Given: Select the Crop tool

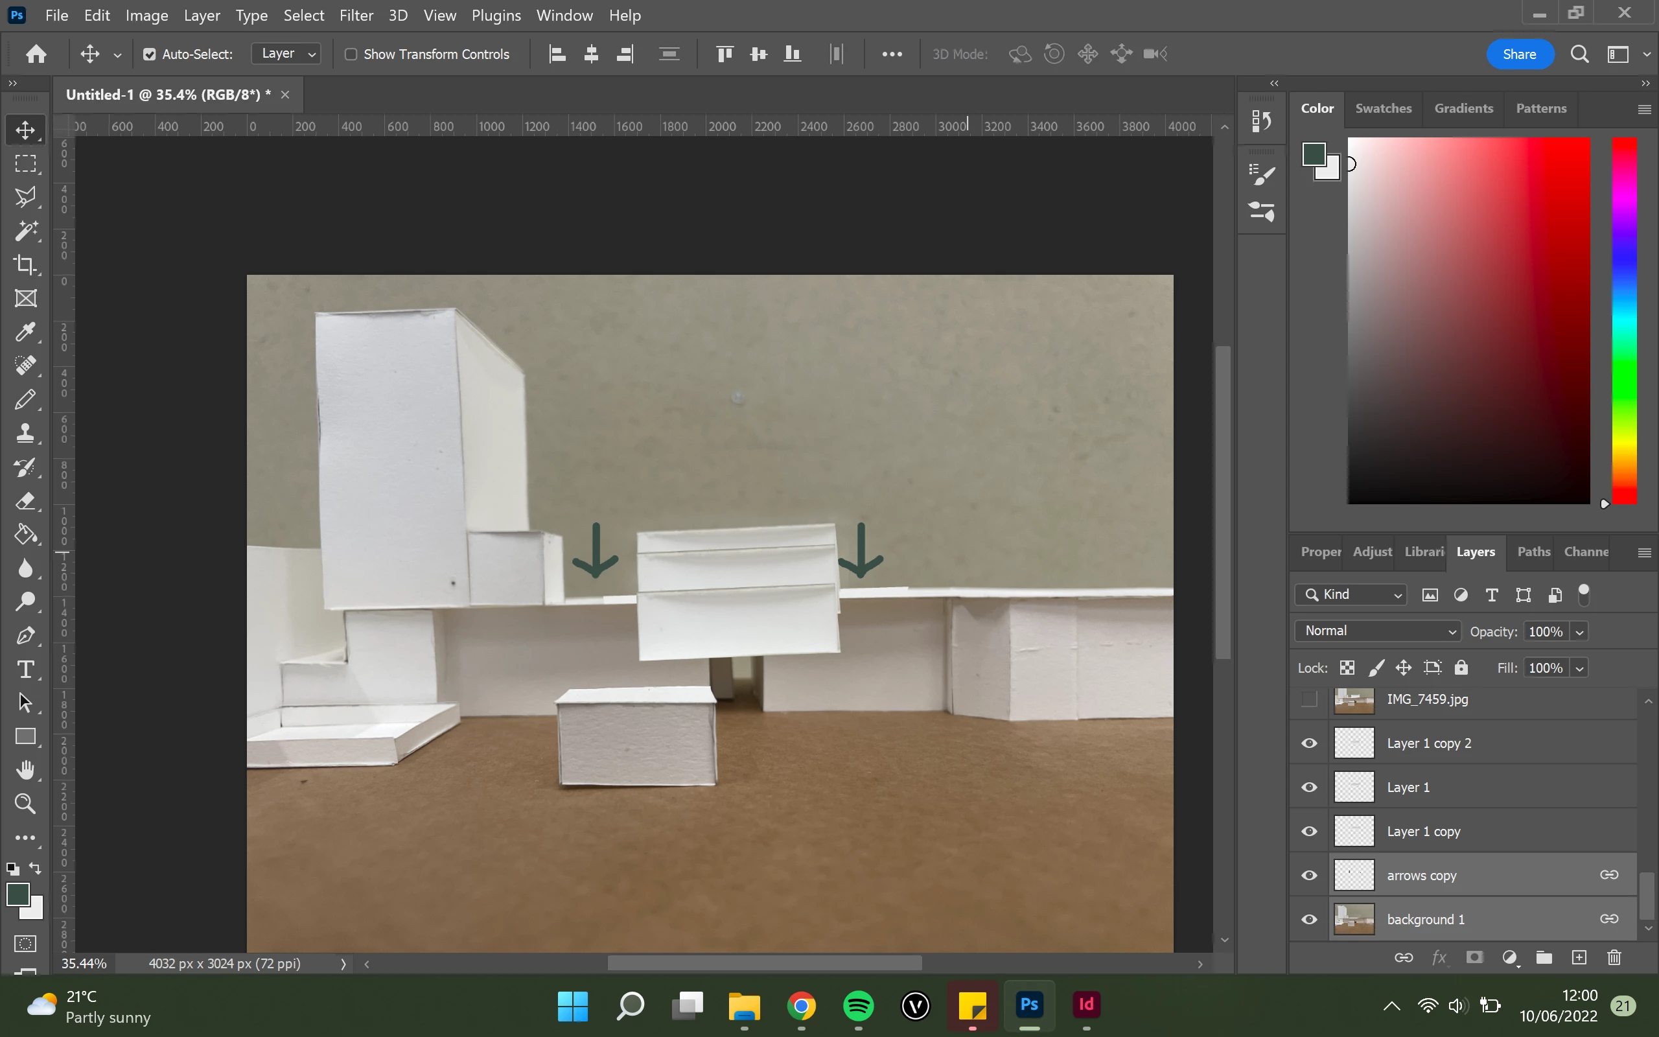Looking at the screenshot, I should 25,264.
